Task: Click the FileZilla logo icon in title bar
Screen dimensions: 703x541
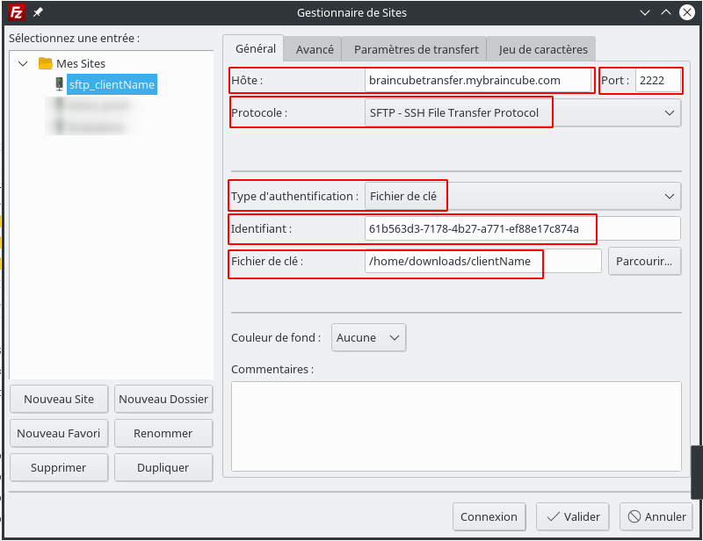Action: [15, 12]
